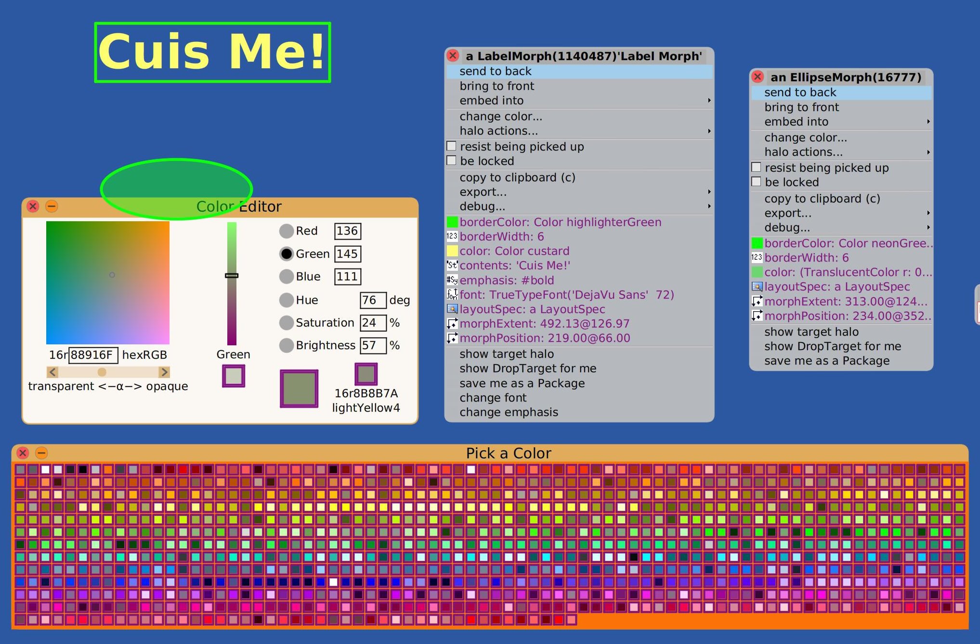This screenshot has height=644, width=980.
Task: Choose 'bring to front' in the LabelMorph menu
Action: tap(497, 86)
